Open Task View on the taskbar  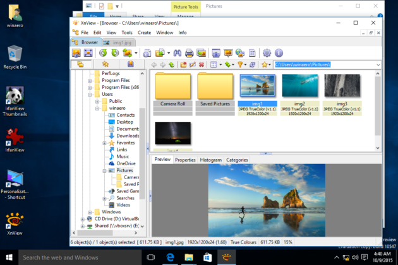click(x=151, y=257)
